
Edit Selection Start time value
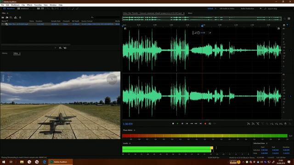tap(265, 150)
